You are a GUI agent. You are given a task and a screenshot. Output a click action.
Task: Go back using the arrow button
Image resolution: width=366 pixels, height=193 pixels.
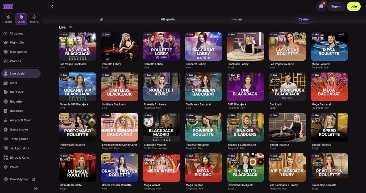coord(52,6)
